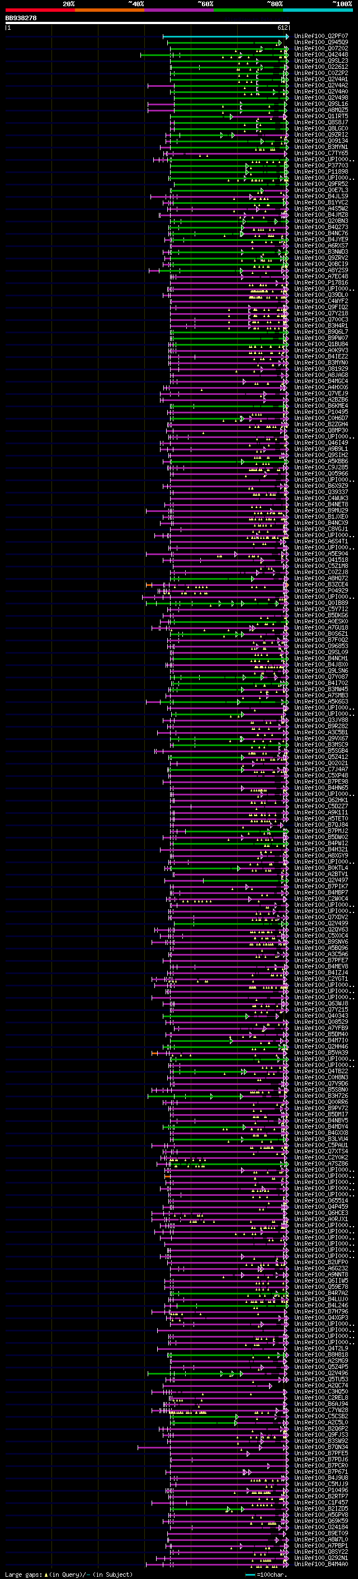Viewport: 358px width, 1579px height.
Task: Open hit UniRef100_B3MYN1
Action: click(321, 147)
